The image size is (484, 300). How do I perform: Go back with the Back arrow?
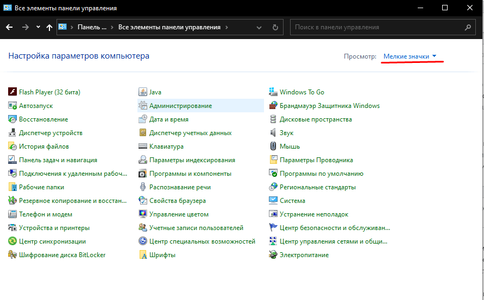coord(10,27)
